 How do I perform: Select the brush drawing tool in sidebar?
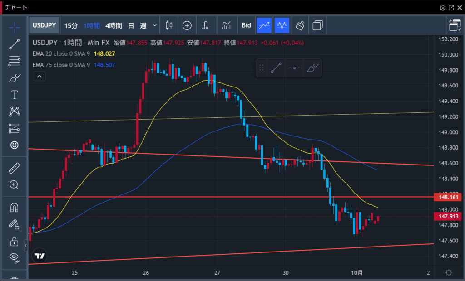pyautogui.click(x=15, y=78)
